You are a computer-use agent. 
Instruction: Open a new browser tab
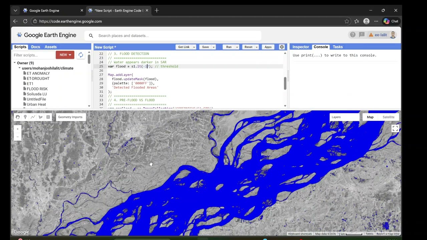(x=157, y=10)
